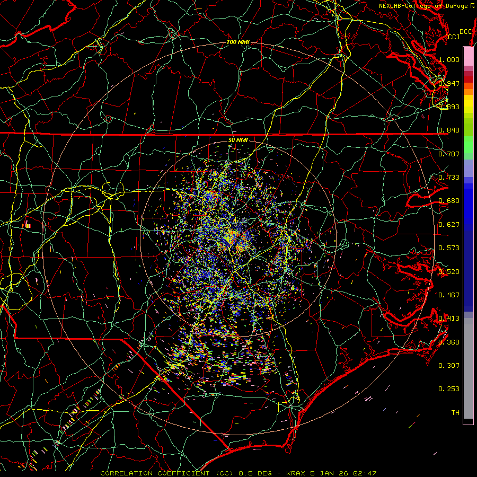Select the 0.627 scale value

pos(449,225)
